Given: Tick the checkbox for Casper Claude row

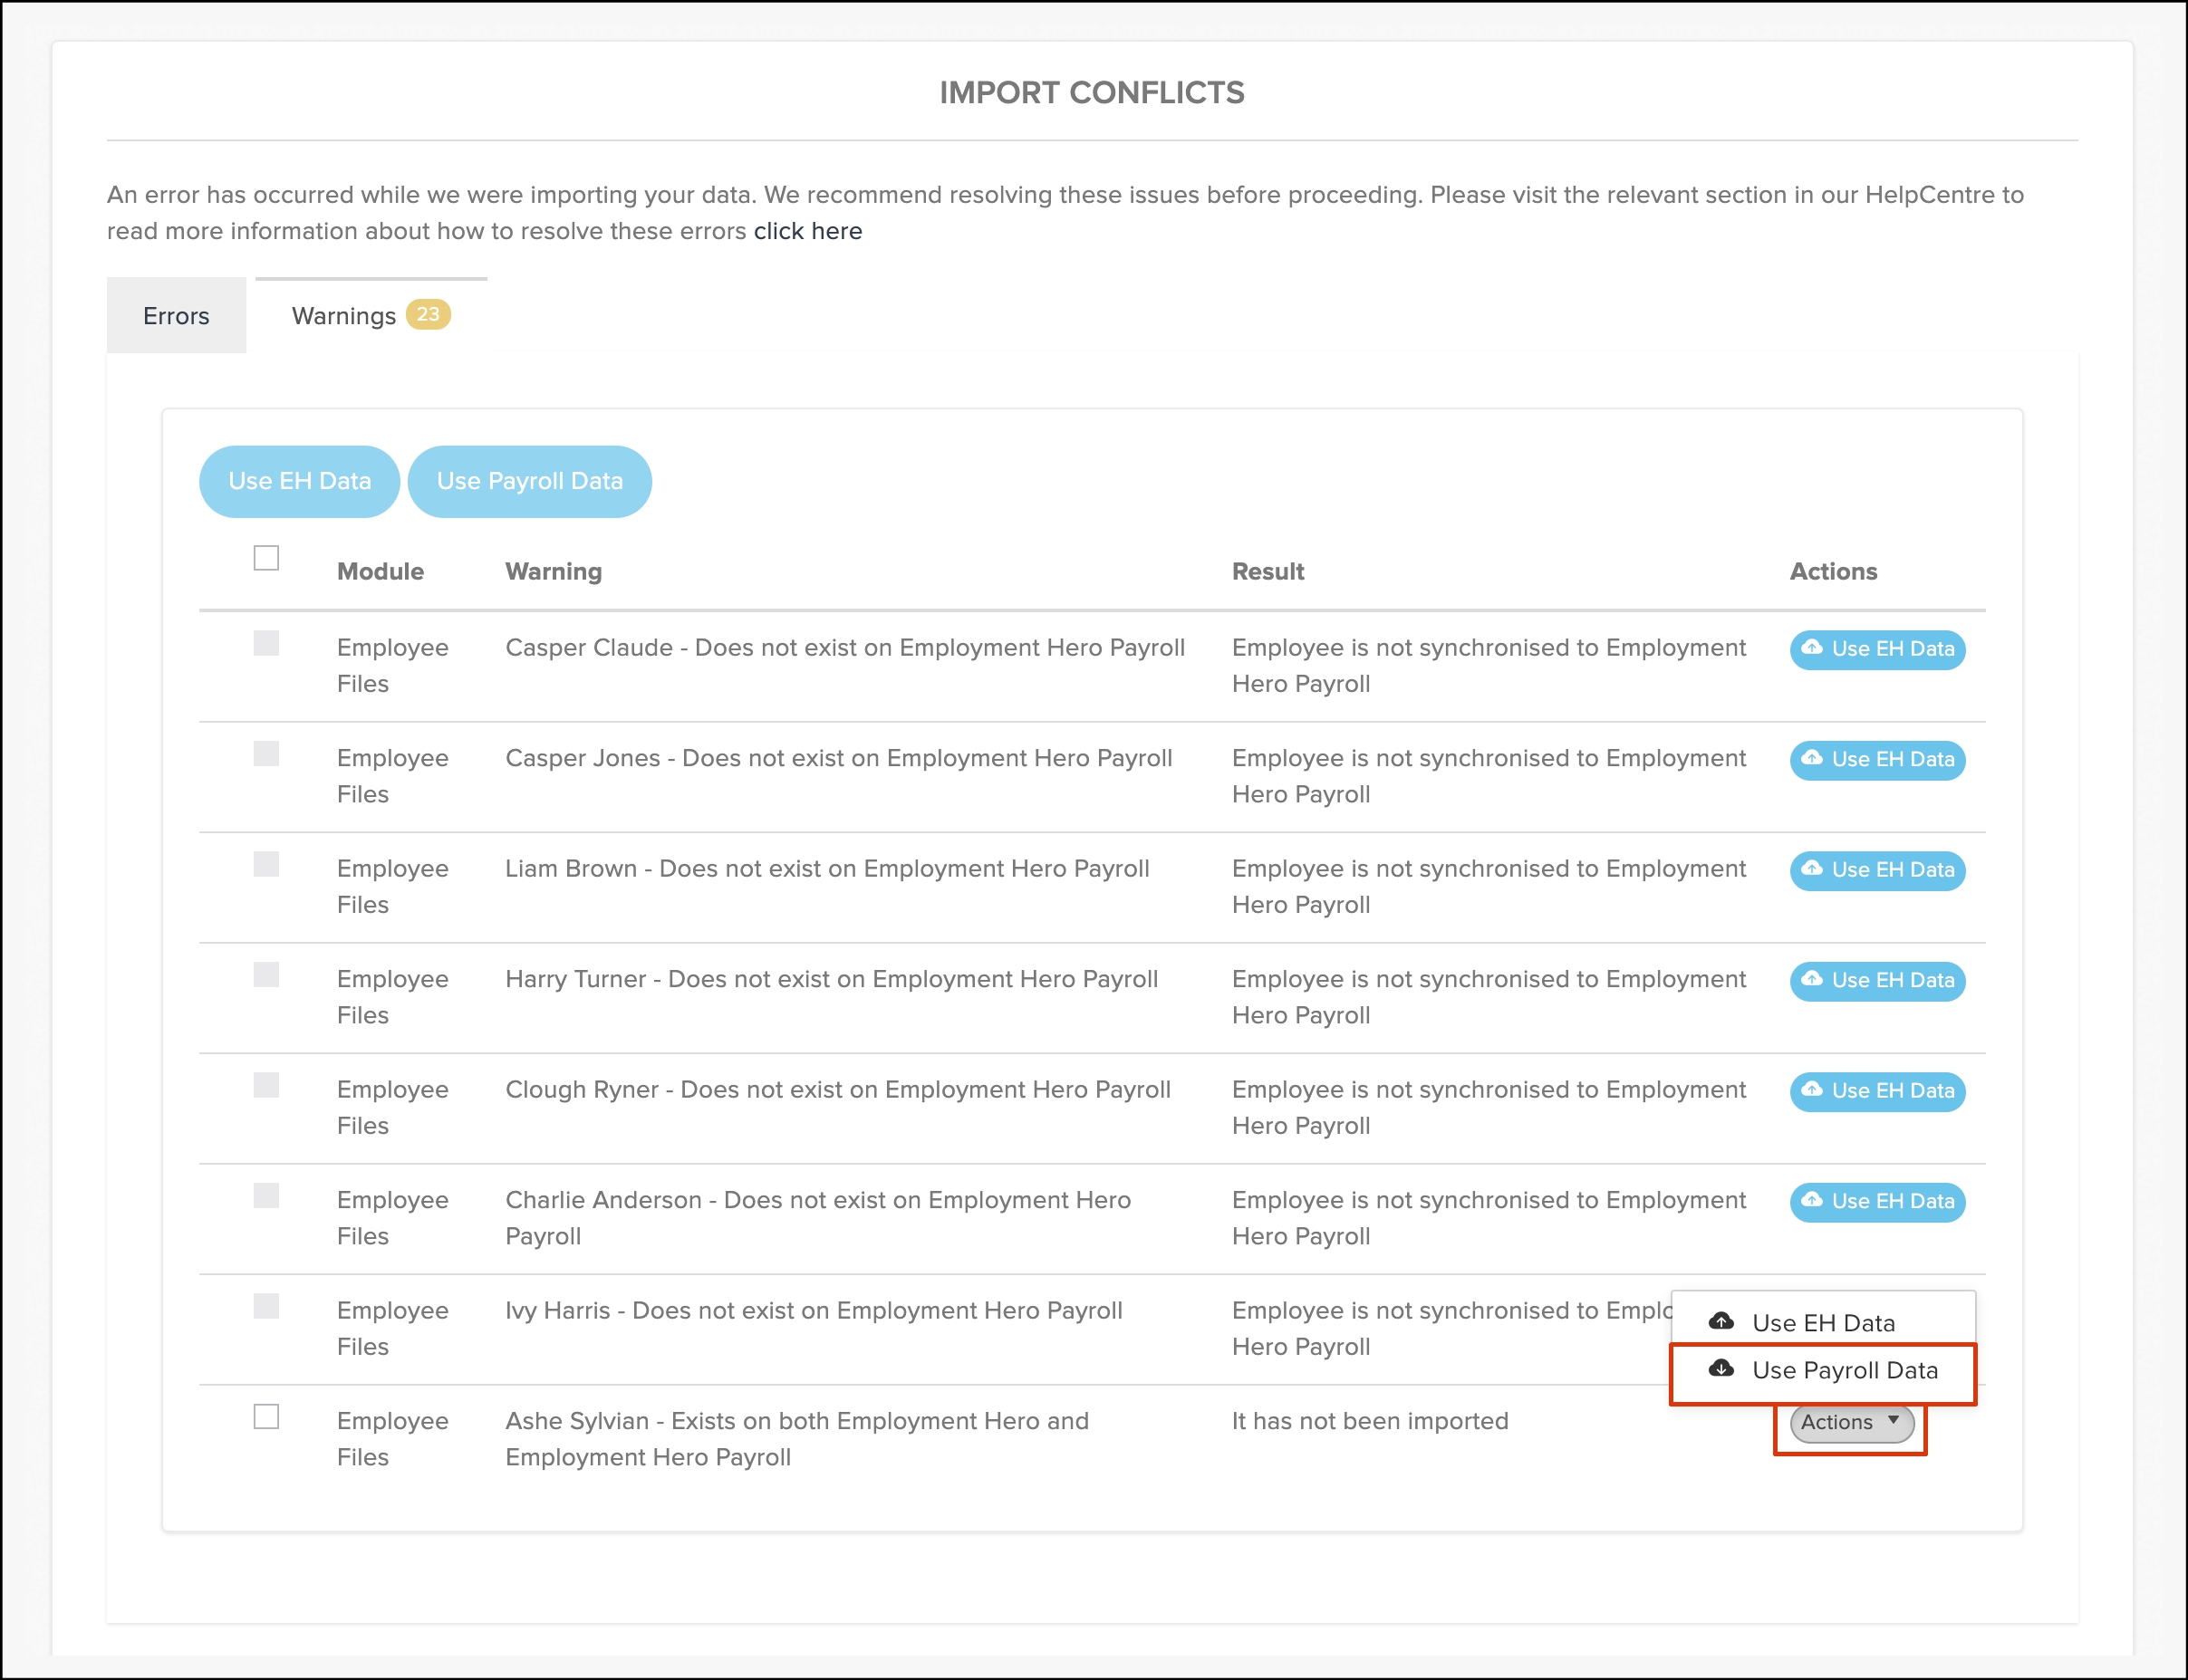Looking at the screenshot, I should pyautogui.click(x=266, y=643).
